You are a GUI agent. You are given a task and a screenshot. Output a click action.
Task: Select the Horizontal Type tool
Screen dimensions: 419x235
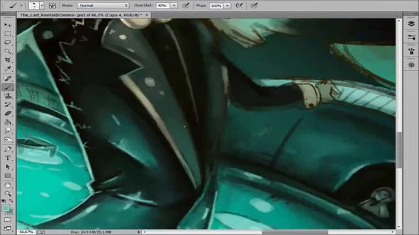tap(7, 158)
